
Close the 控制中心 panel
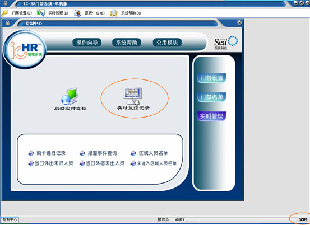[239, 23]
